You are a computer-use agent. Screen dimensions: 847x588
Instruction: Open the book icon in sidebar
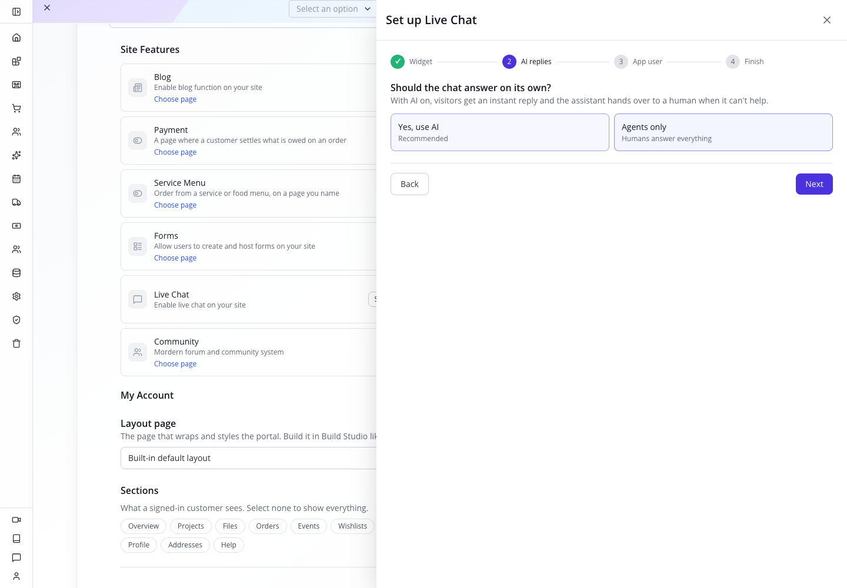pyautogui.click(x=16, y=539)
